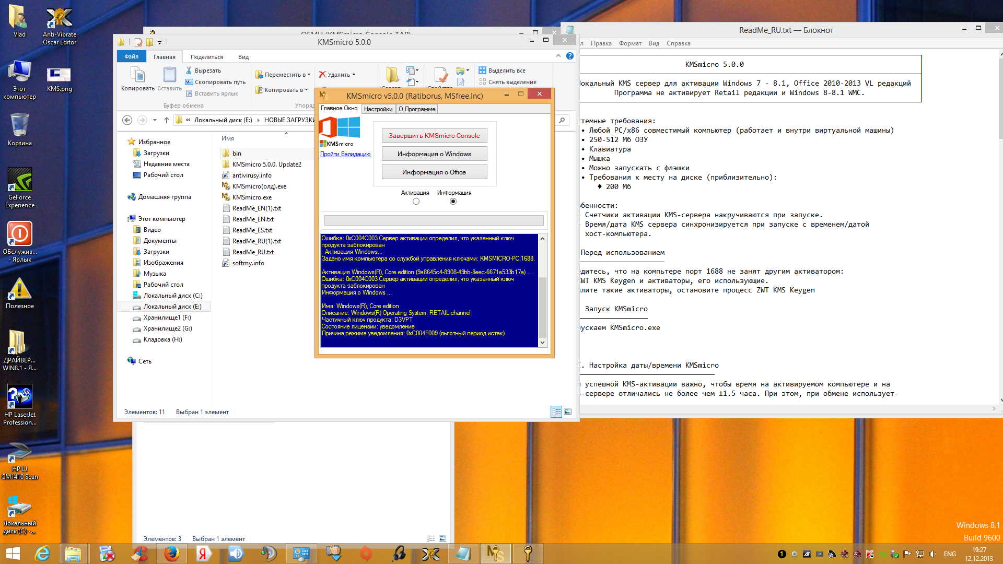Screen dimensions: 1003x564
Task: Open the Share ribbon tab
Action: click(x=206, y=57)
